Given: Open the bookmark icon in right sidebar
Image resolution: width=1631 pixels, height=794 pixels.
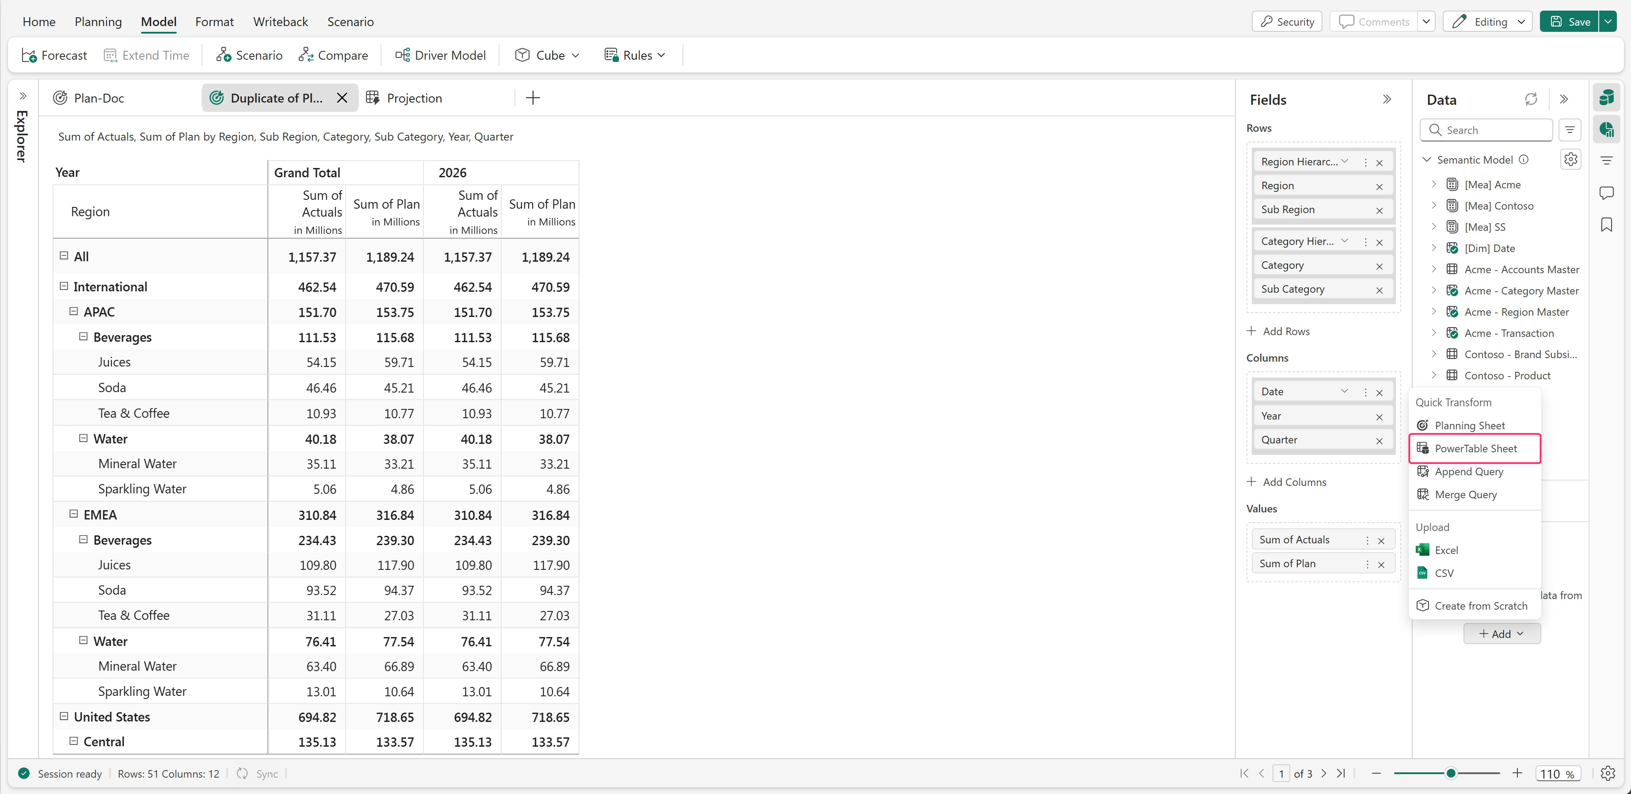Looking at the screenshot, I should (x=1606, y=225).
